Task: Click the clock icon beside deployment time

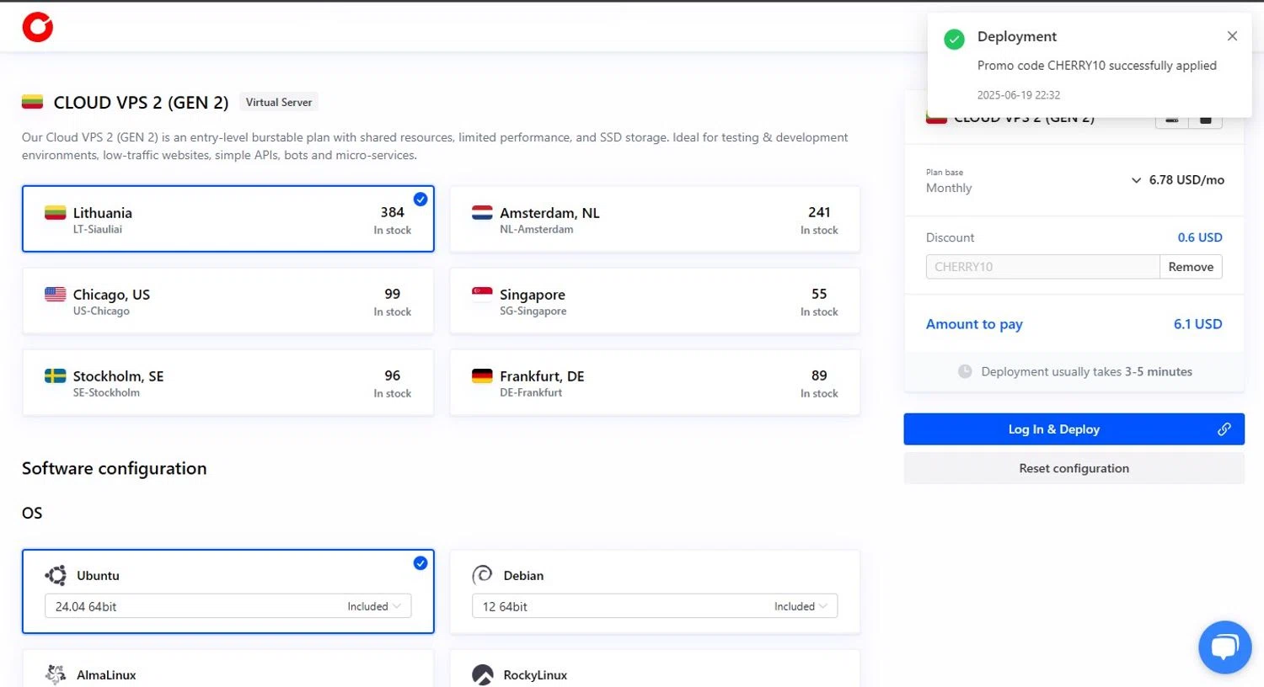Action: tap(965, 371)
